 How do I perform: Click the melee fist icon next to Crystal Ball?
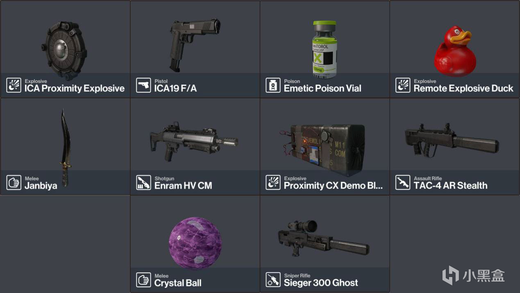coord(143,280)
